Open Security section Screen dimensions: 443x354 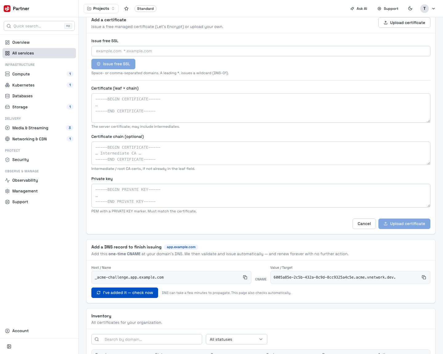coord(39,160)
